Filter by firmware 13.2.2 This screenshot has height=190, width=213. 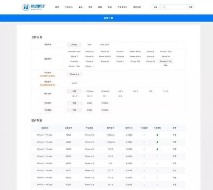coord(135,91)
